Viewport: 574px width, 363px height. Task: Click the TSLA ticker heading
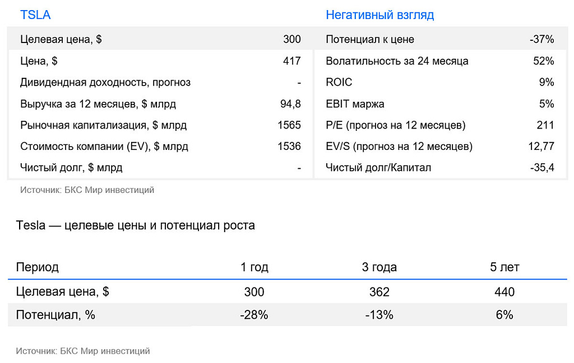(35, 15)
